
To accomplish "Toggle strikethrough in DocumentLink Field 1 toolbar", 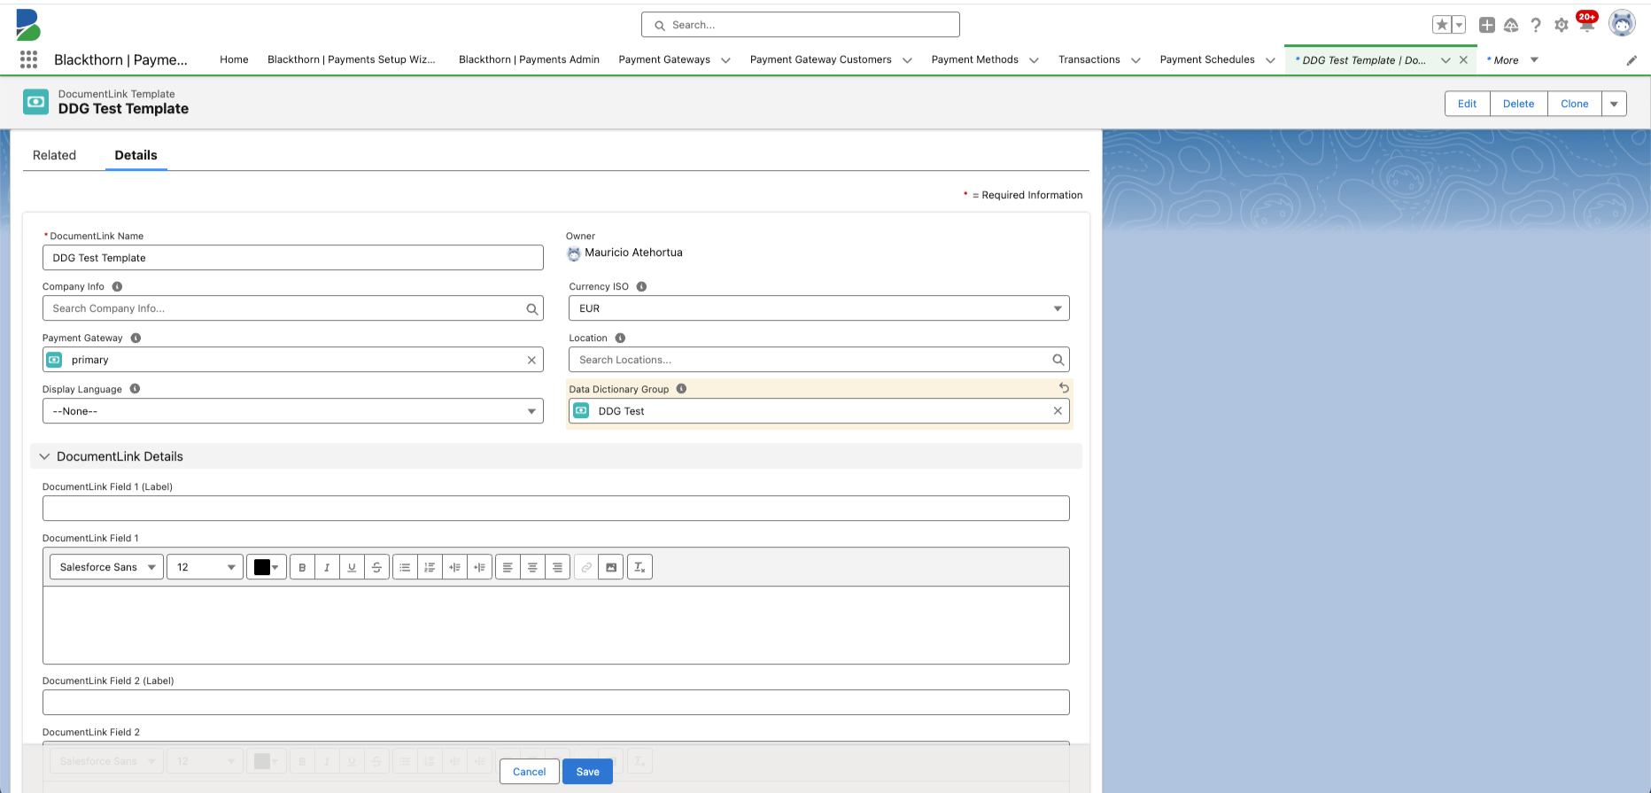I will pyautogui.click(x=376, y=567).
